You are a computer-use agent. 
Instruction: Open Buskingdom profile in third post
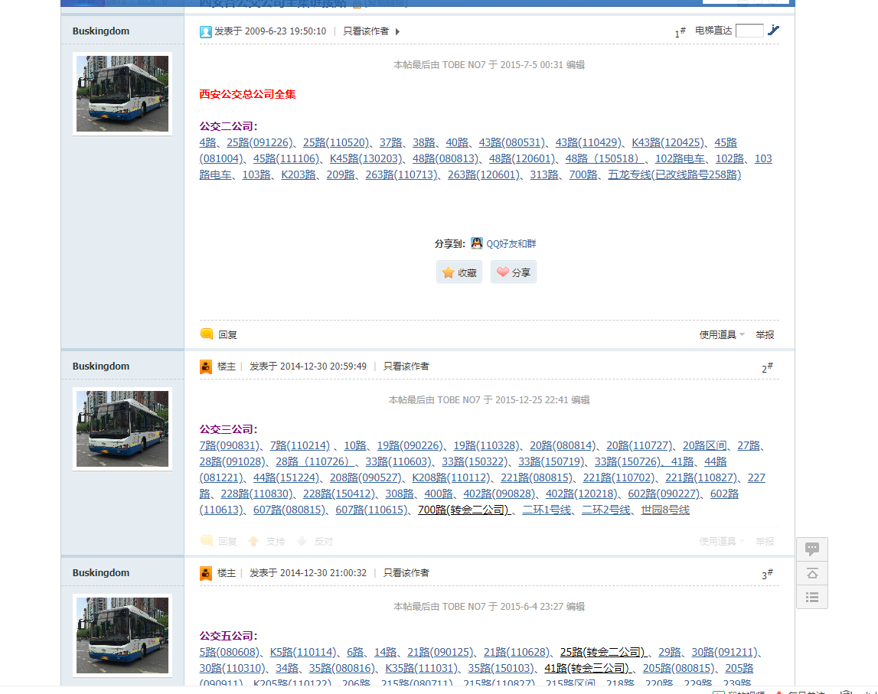101,572
